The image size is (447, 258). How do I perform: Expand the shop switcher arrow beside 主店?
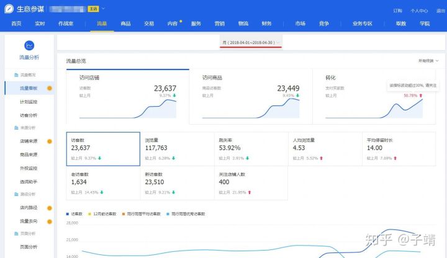pyautogui.click(x=103, y=9)
